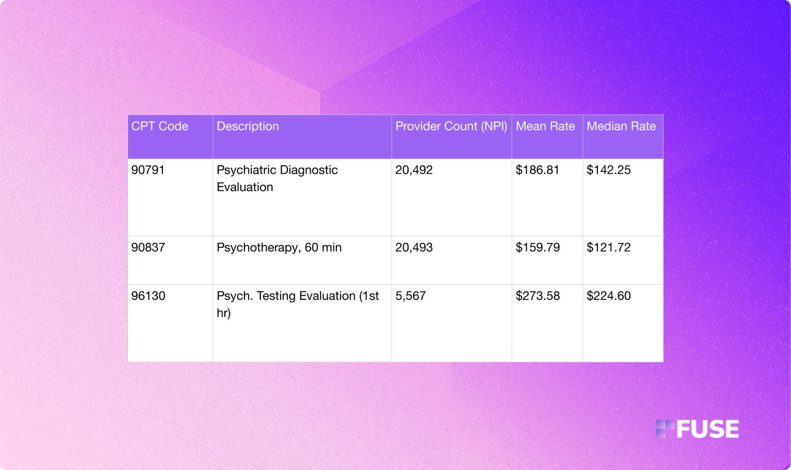Image resolution: width=791 pixels, height=470 pixels.
Task: Select the mean rate $186.81 value
Action: point(537,170)
